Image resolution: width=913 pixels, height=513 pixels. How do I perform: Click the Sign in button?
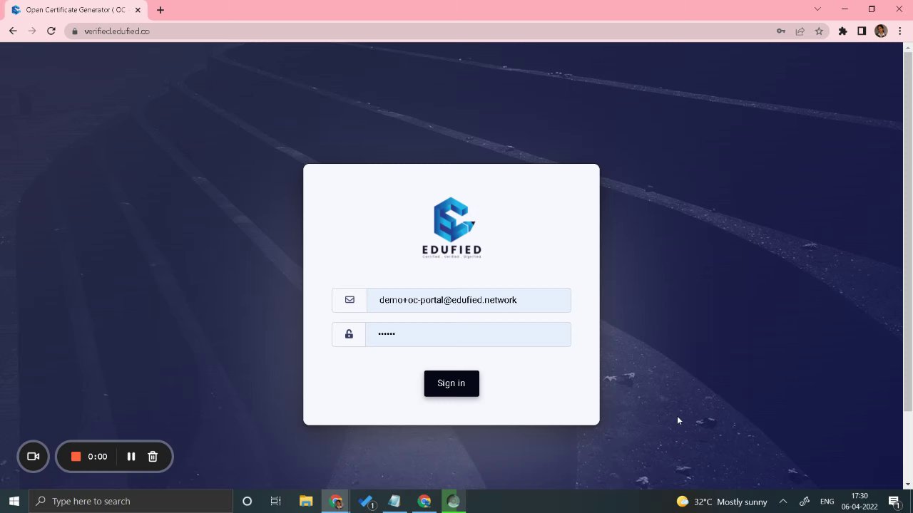click(452, 383)
